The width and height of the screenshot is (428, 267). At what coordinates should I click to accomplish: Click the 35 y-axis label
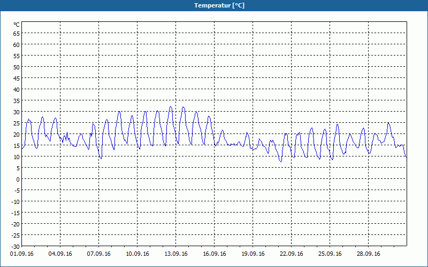[17, 101]
